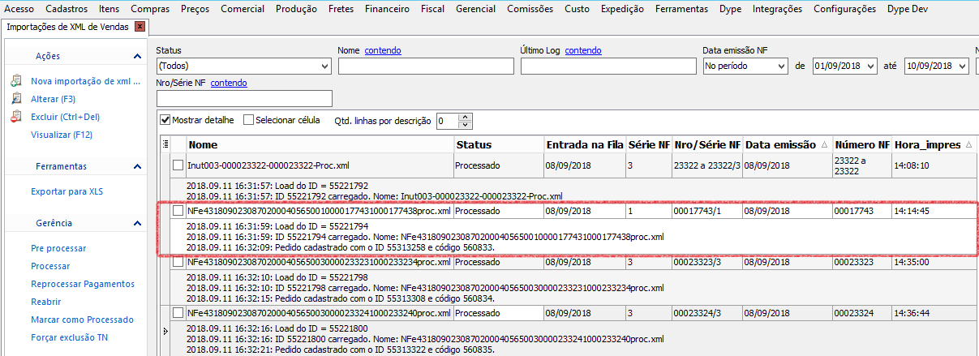Click the 23322 a 23322/3 cell
Screen dimensions: 979x356
tap(707, 165)
